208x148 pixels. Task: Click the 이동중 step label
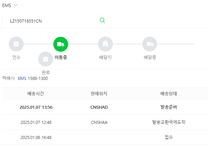pyautogui.click(x=61, y=57)
